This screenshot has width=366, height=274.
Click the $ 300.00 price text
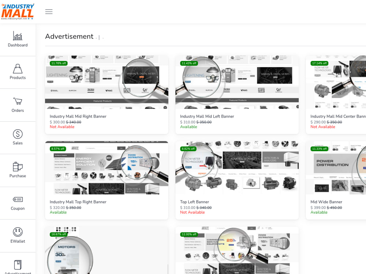57,122
